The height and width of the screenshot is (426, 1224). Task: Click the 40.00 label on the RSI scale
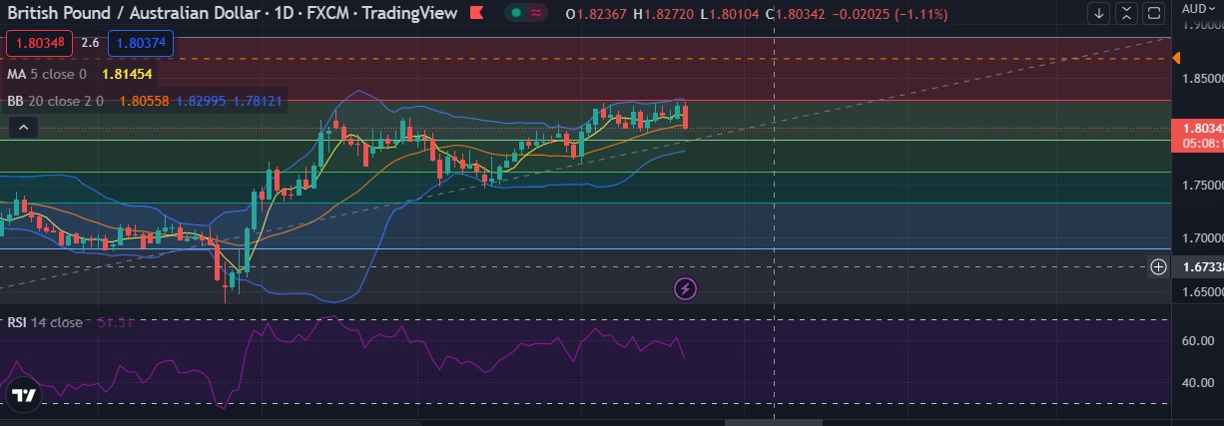(1199, 382)
